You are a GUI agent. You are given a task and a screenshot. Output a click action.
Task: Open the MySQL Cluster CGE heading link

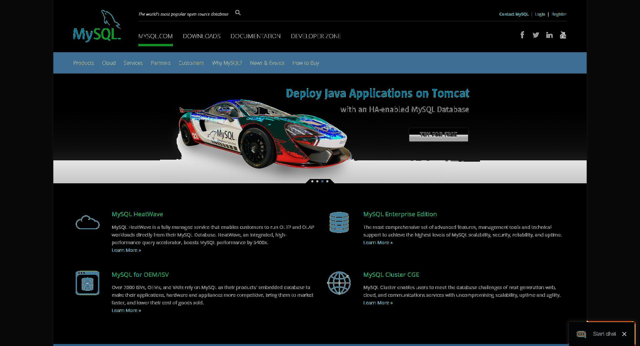[391, 274]
